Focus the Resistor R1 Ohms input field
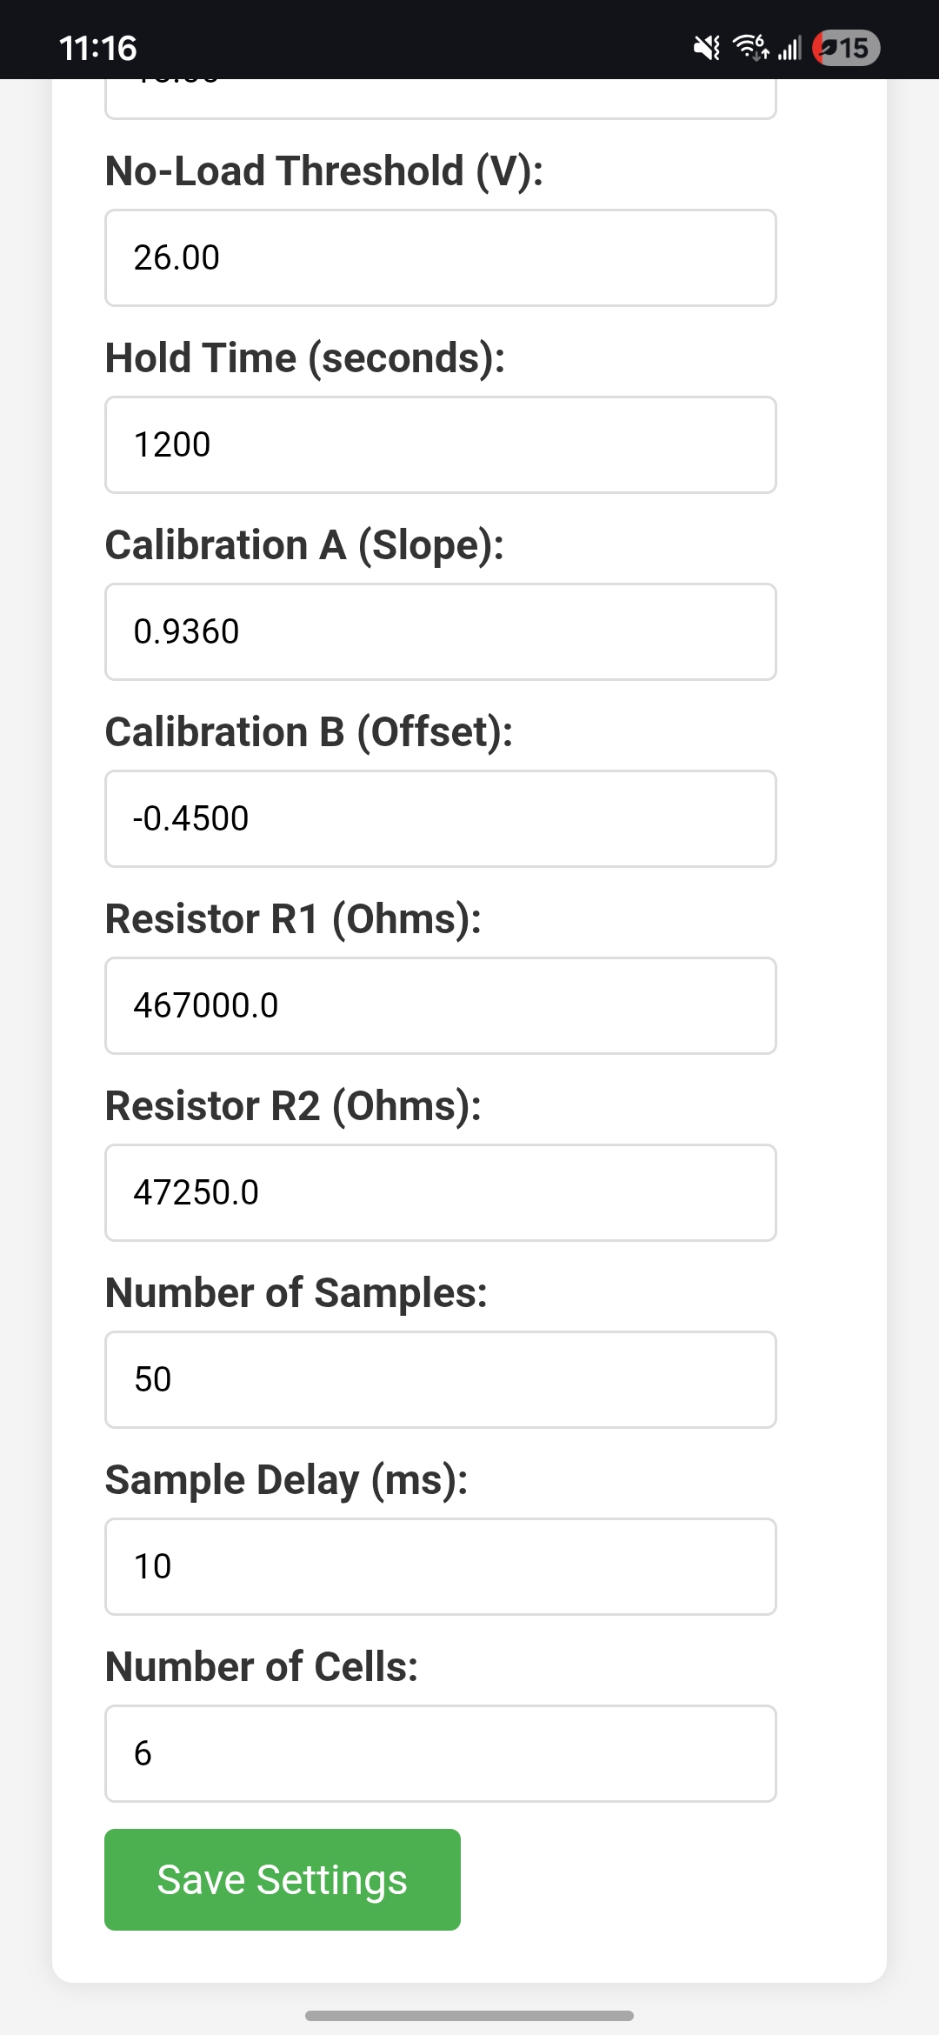This screenshot has height=2035, width=939. pos(440,1005)
